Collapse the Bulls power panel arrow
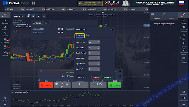This screenshot has width=189, height=107. [12, 92]
